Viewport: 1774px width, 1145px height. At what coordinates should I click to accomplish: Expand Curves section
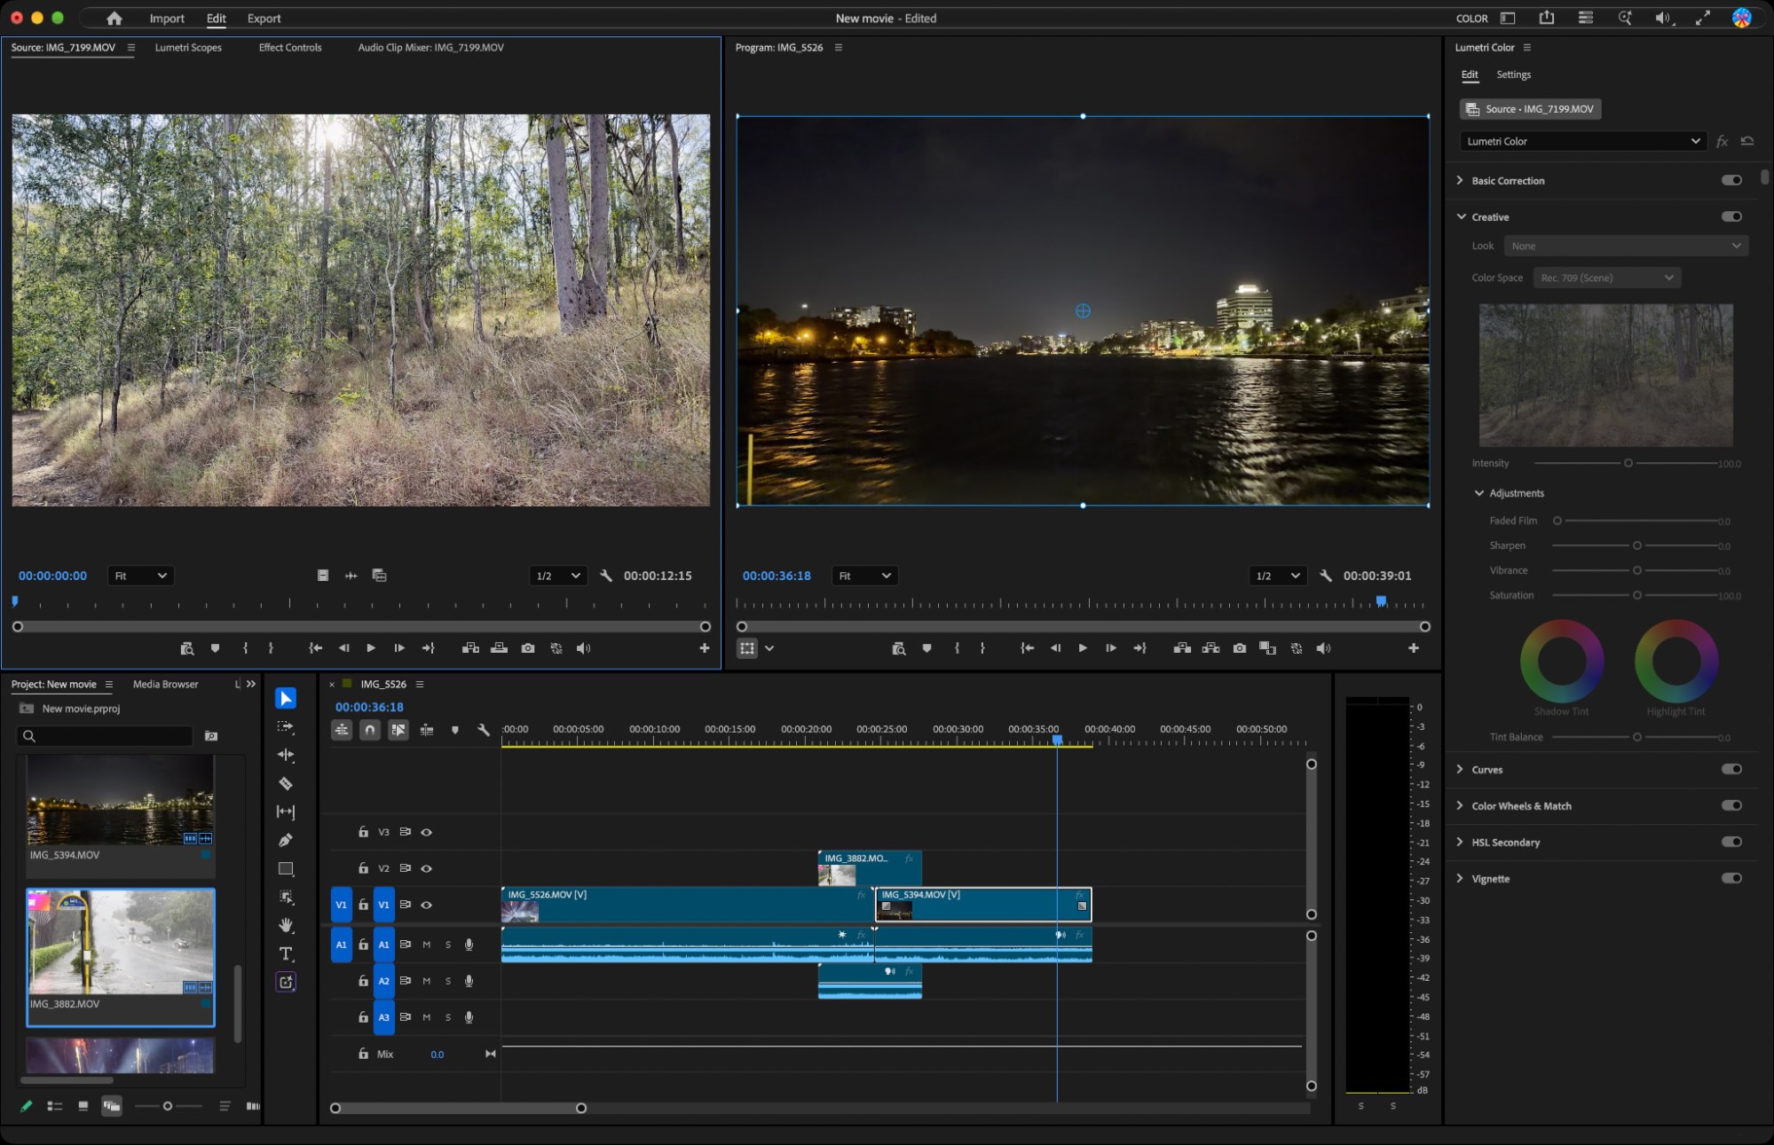coord(1460,769)
